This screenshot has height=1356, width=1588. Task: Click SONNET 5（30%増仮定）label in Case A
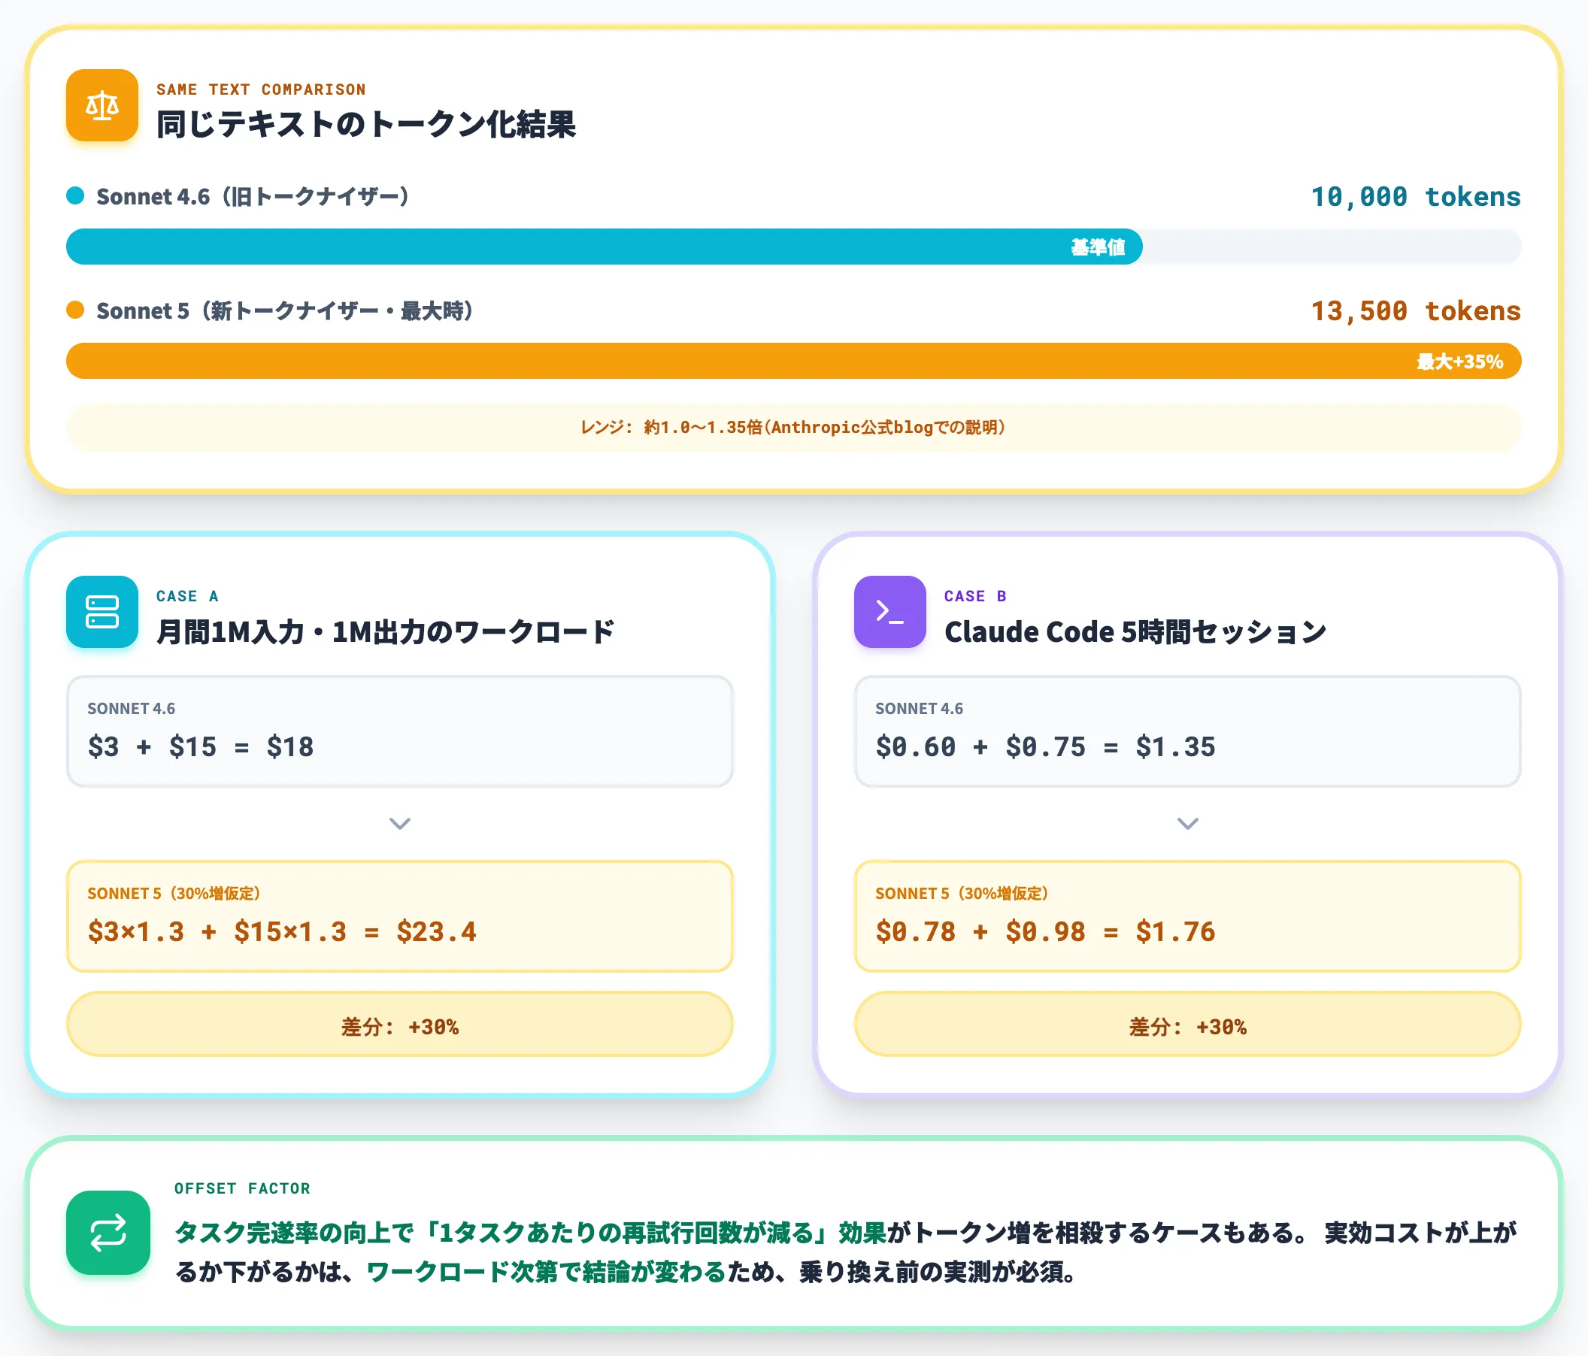pos(174,893)
